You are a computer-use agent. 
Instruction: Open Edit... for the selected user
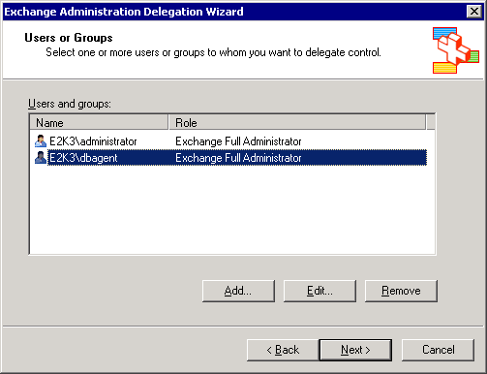pos(320,291)
